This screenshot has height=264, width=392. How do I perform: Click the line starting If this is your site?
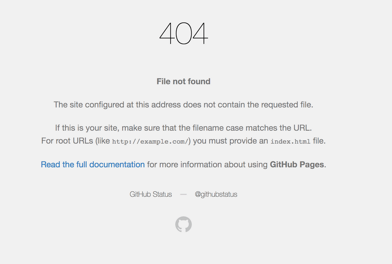(x=184, y=128)
